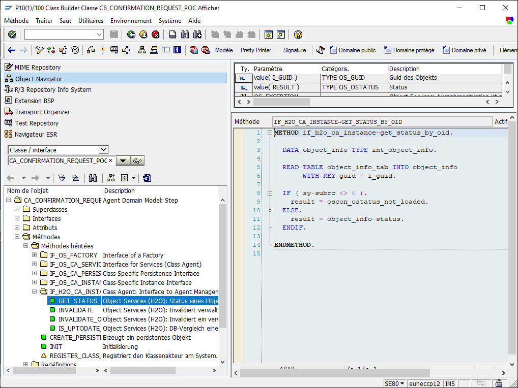Image resolution: width=518 pixels, height=388 pixels.
Task: Click the glasses Display icon beside class name
Action: click(137, 161)
